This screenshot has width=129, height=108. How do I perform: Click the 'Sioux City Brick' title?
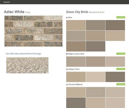point(77,12)
